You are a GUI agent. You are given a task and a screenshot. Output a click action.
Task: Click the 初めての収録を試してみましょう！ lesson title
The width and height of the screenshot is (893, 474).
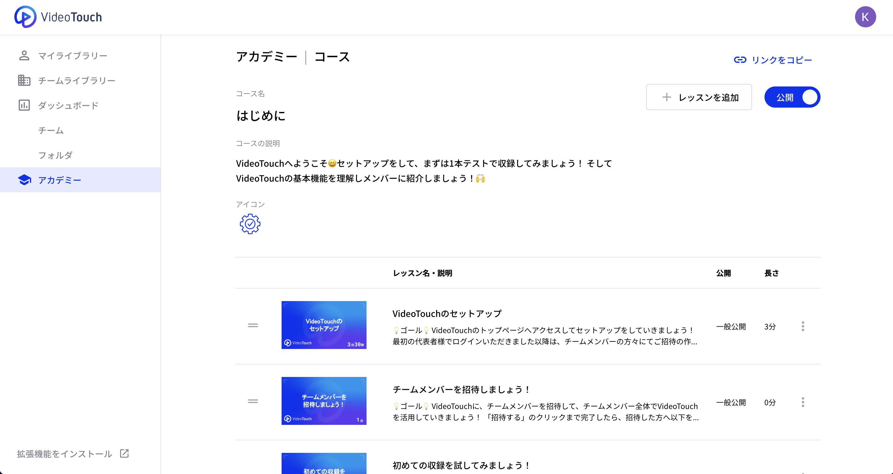461,465
